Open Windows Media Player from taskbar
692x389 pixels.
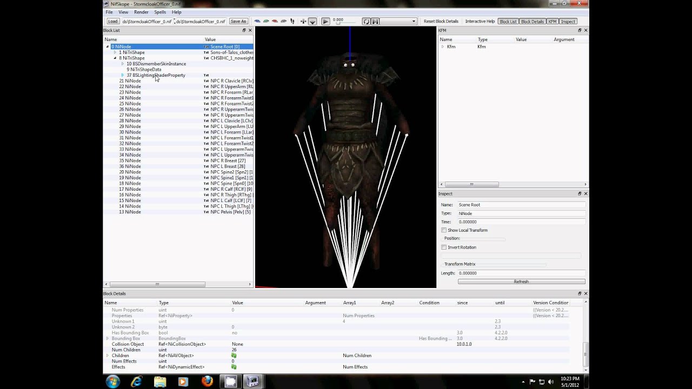[x=183, y=381]
